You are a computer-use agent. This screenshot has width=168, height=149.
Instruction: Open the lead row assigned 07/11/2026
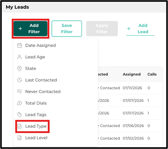click(130, 88)
